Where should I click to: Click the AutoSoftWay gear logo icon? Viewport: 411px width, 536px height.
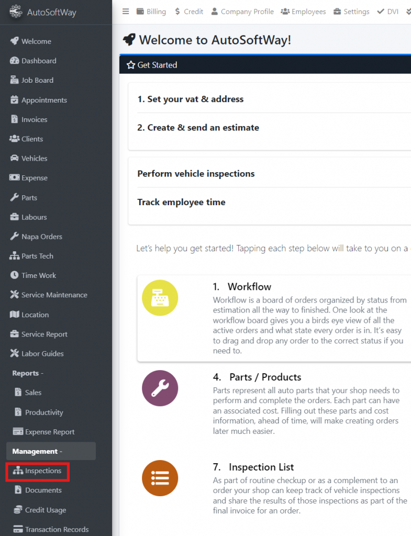tap(16, 12)
